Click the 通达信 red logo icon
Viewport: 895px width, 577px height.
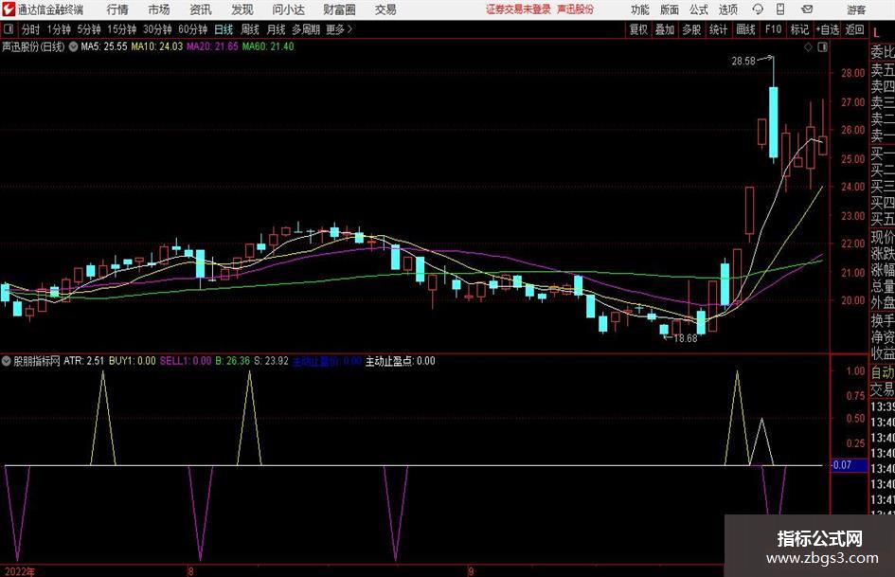(9, 9)
